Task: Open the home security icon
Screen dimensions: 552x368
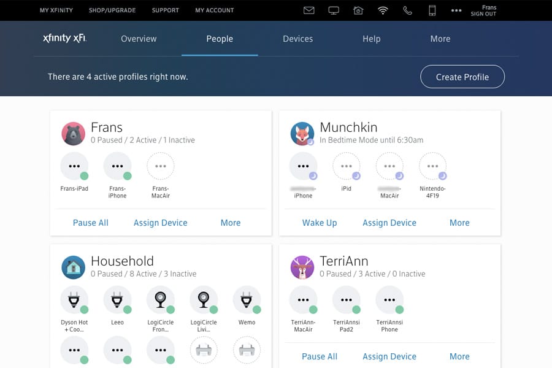Action: click(358, 10)
